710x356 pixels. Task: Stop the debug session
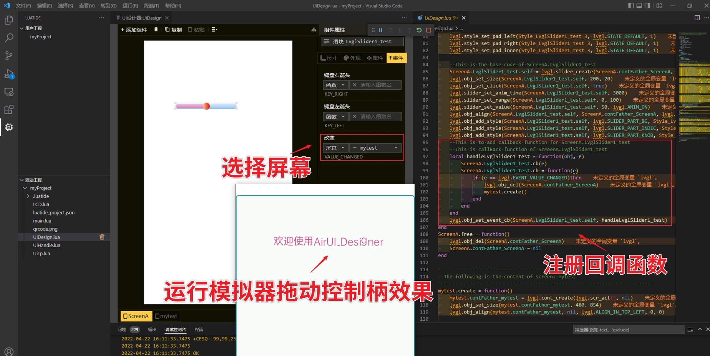click(x=428, y=30)
